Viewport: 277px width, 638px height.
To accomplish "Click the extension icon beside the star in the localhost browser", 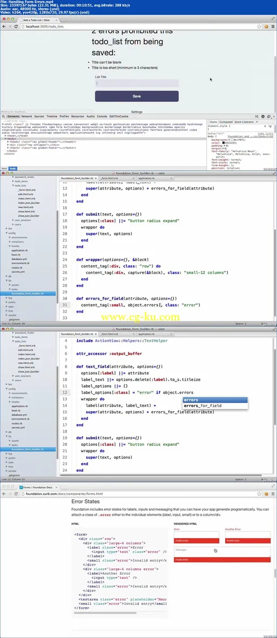I will tap(266, 27).
